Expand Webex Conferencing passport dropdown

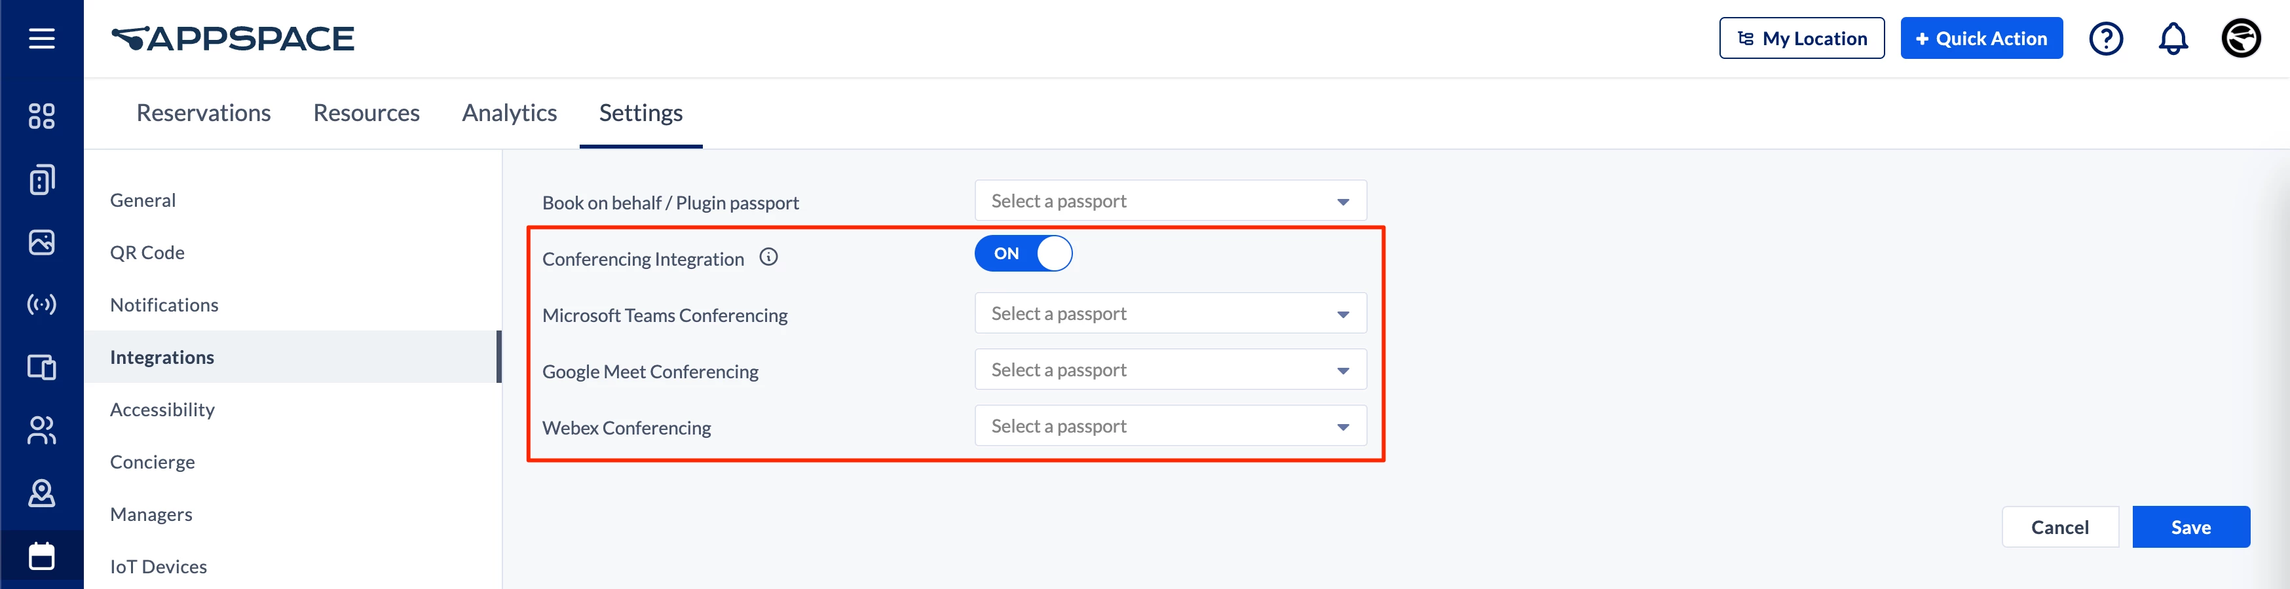click(1169, 427)
